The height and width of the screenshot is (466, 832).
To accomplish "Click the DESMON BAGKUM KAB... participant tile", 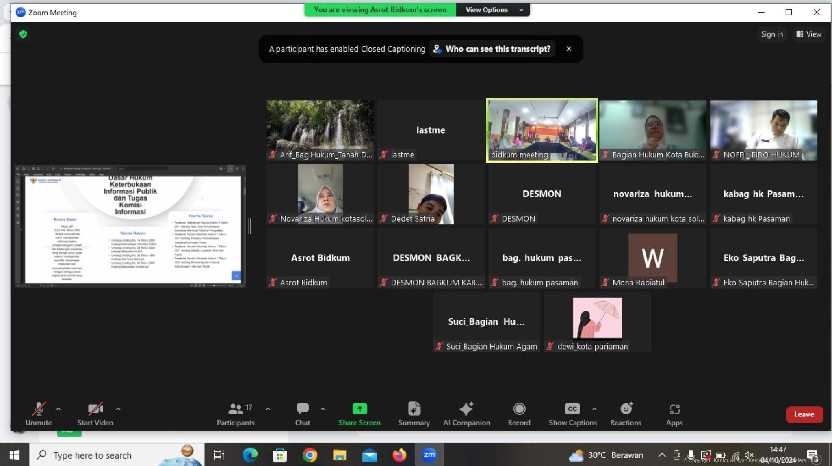I will click(x=431, y=258).
